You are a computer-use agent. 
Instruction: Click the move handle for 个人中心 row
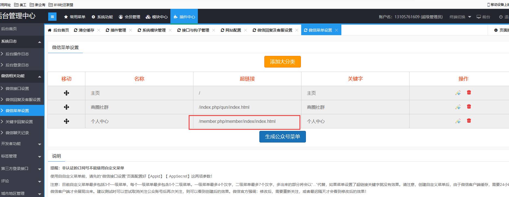tap(66, 121)
